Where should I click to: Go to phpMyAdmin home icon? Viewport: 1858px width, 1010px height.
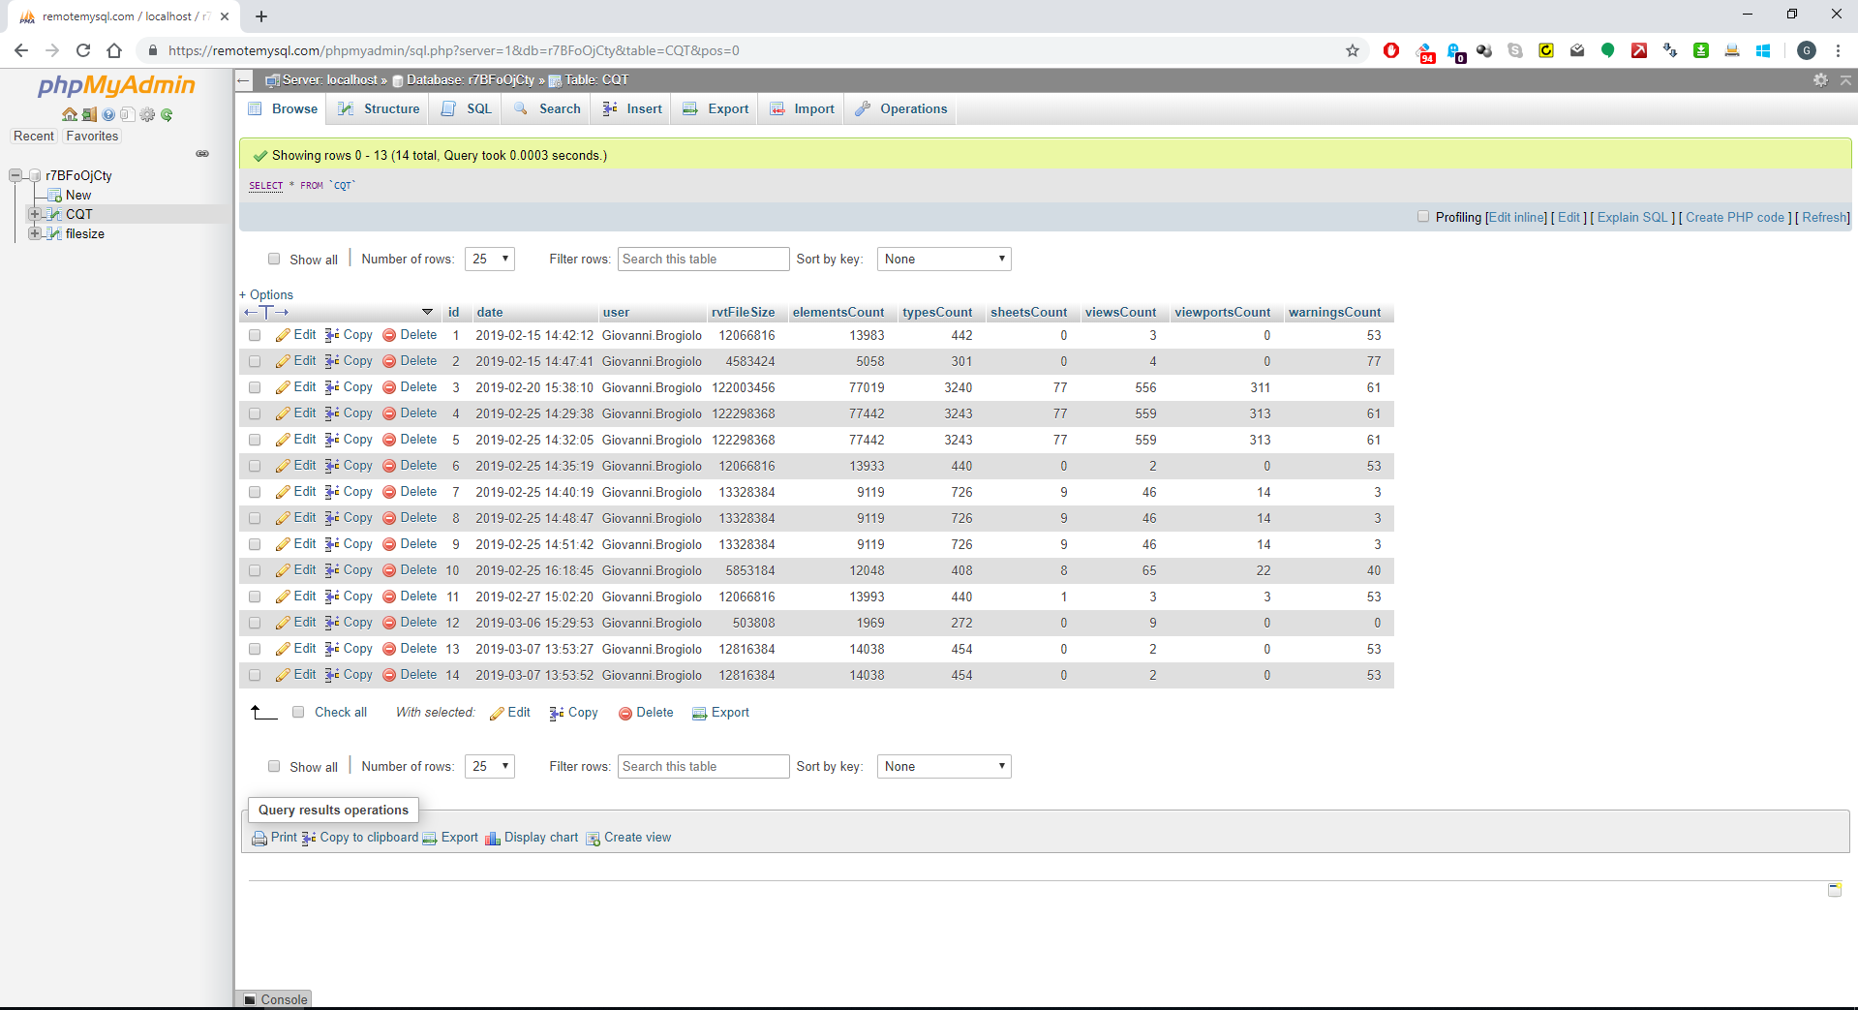coord(70,114)
